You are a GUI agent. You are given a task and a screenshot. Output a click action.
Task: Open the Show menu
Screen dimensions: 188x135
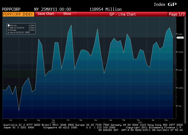pos(67,14)
